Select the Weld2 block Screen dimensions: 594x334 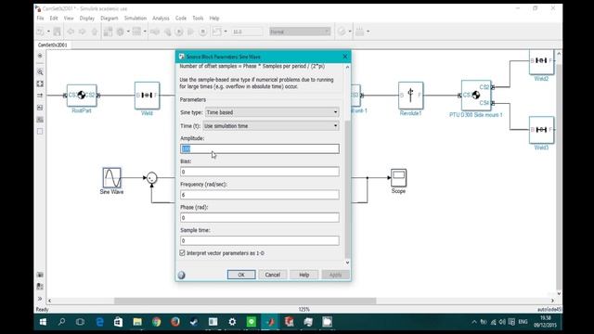(x=541, y=61)
